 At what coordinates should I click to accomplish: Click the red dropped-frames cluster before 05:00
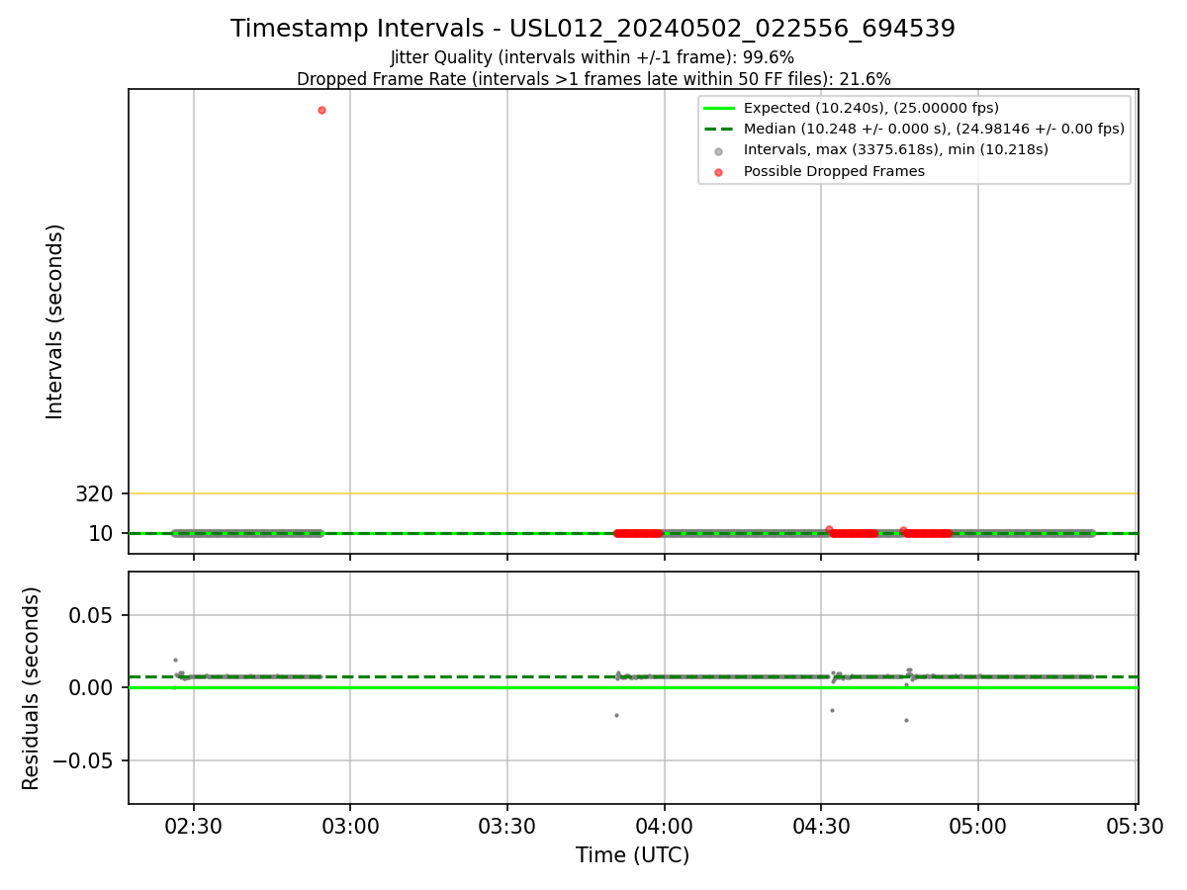tap(928, 533)
